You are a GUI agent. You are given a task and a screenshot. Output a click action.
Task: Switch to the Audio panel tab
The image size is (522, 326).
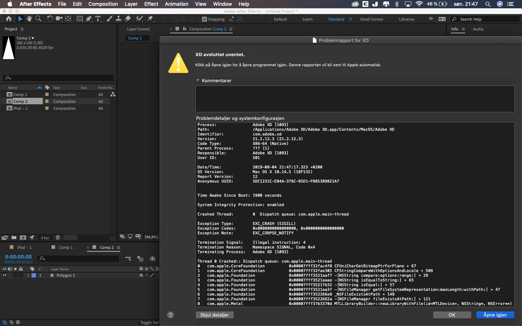478,29
